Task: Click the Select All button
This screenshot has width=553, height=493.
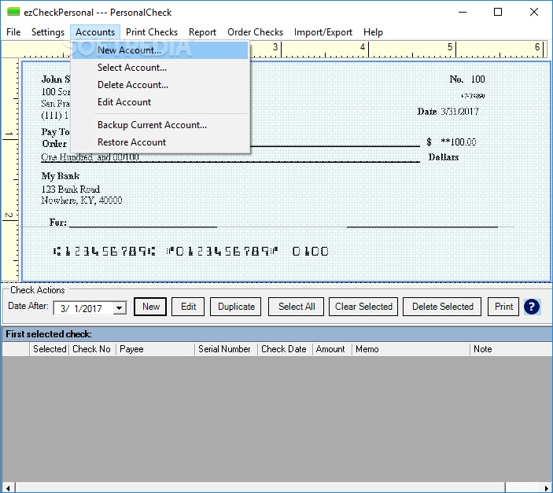Action: (296, 307)
